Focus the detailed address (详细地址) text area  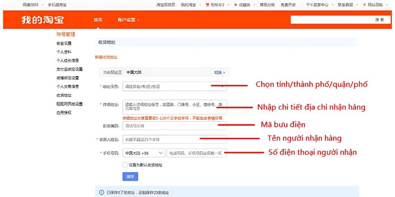(175, 107)
